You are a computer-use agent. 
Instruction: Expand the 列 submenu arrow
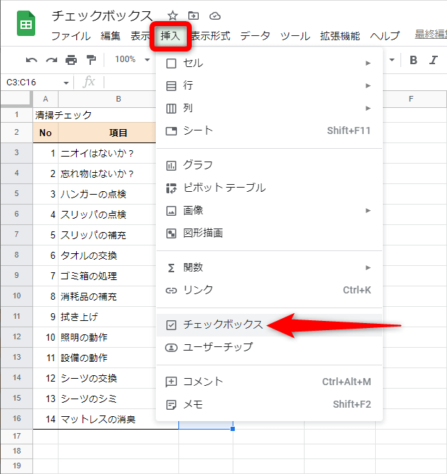(368, 108)
